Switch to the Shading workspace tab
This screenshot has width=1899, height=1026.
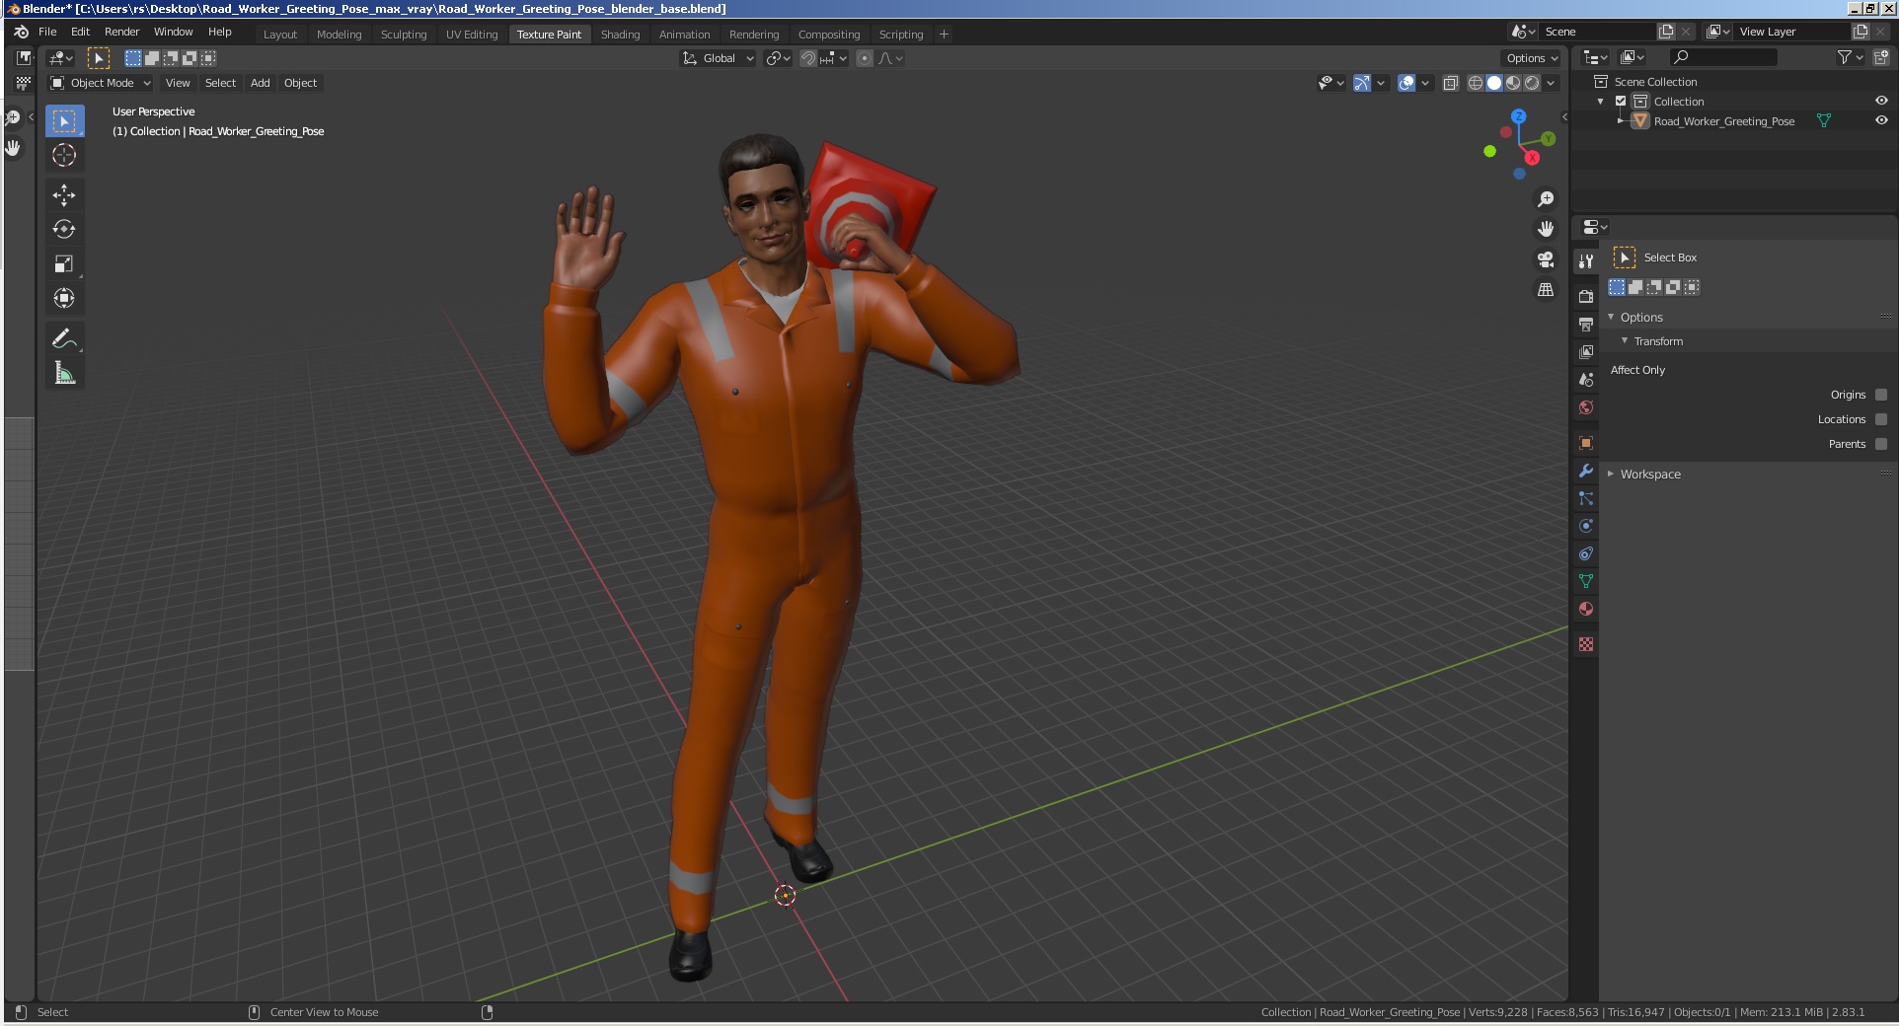click(x=620, y=34)
